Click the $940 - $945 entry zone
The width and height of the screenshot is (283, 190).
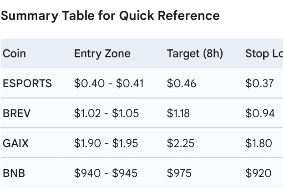pyautogui.click(x=106, y=174)
